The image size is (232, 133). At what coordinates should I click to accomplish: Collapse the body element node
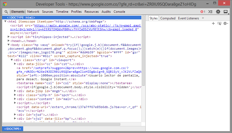(9, 45)
